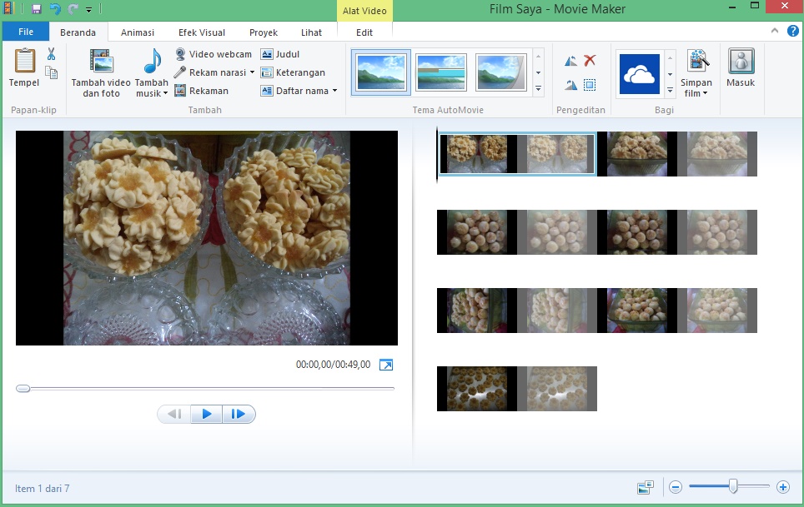Screen dimensions: 804x507
Task: Expand Daftar nama dropdown arrow
Action: (x=334, y=91)
